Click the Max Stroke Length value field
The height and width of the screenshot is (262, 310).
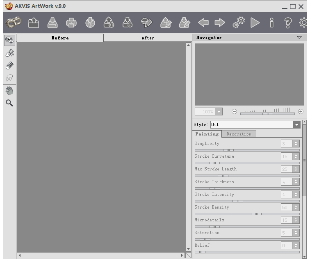tap(287, 169)
